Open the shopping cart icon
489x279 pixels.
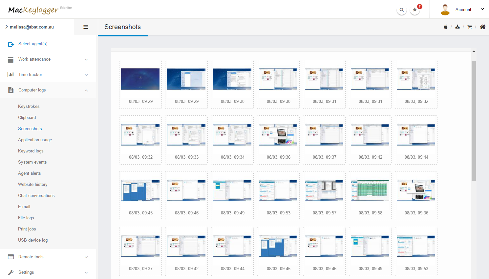click(470, 27)
